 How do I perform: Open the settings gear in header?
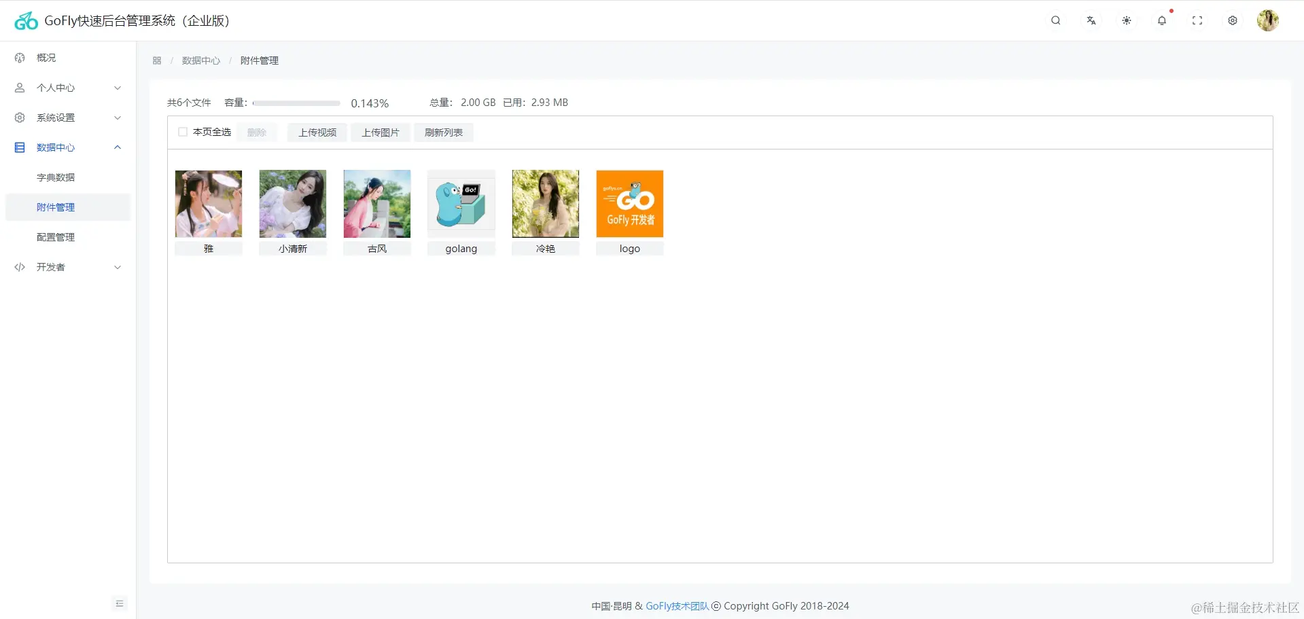[x=1232, y=20]
